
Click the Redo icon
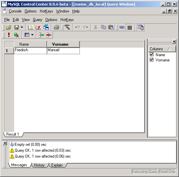(x=86, y=27)
